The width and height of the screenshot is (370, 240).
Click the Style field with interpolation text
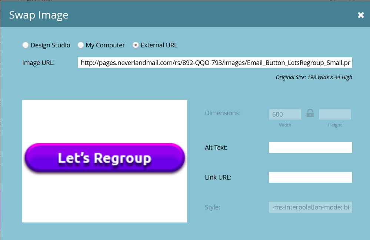[x=310, y=207]
